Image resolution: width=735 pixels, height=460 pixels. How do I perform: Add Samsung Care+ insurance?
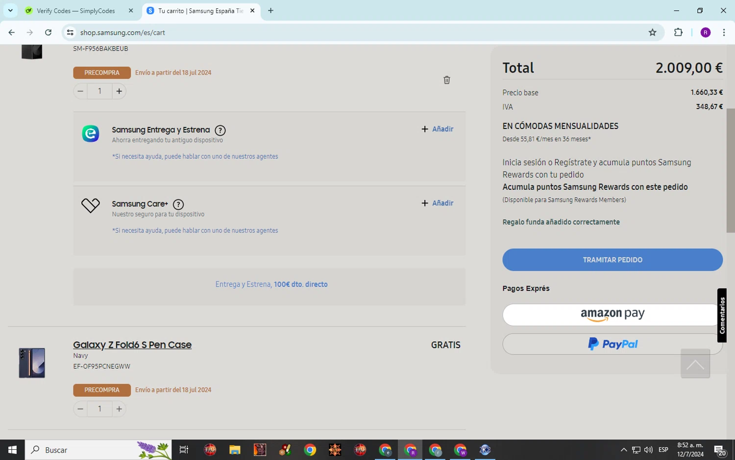coord(437,203)
